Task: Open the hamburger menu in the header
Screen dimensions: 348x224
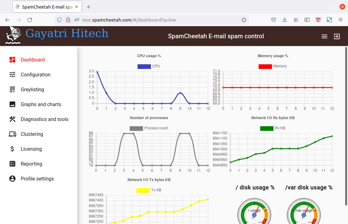Action: click(x=324, y=37)
